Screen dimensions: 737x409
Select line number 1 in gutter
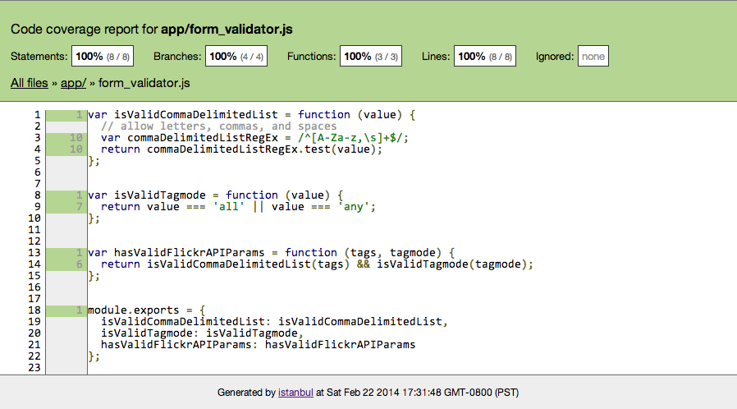pos(37,115)
